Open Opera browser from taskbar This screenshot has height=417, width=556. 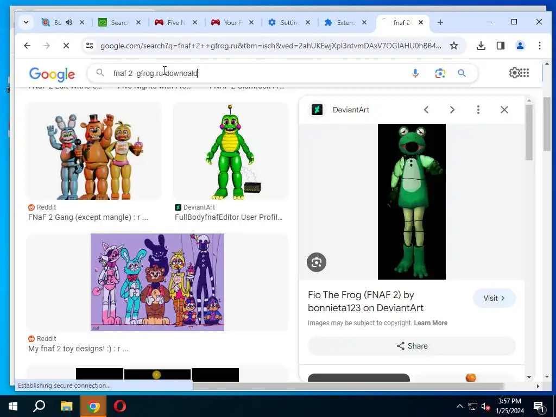(120, 406)
